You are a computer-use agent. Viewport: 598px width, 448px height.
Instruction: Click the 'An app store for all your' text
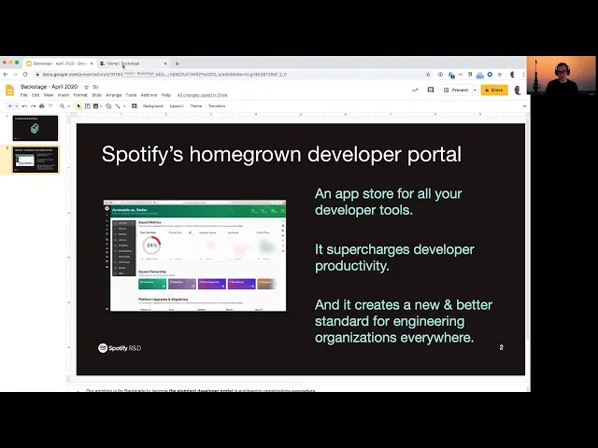388,193
